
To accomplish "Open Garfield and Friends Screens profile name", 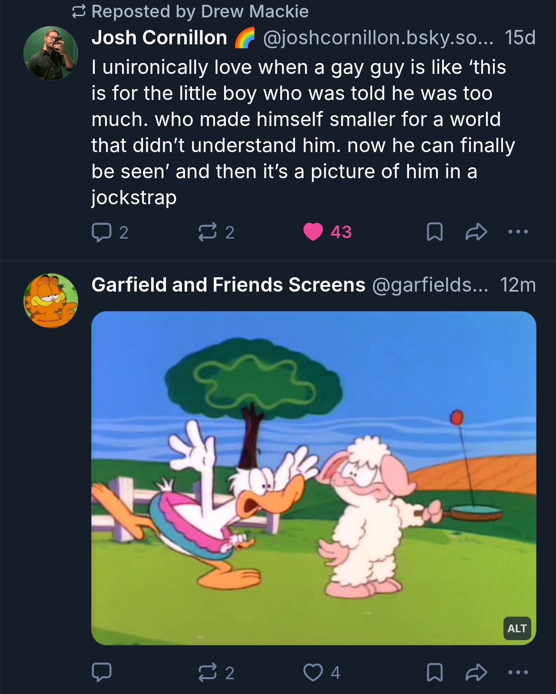I will pyautogui.click(x=228, y=285).
